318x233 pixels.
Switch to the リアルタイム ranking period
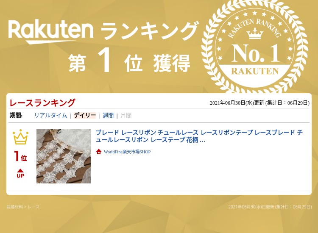click(x=50, y=115)
